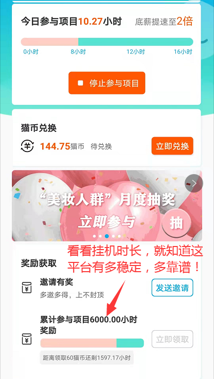Screen dimensions: 214x379
Task: Tap the 6000-hour reward progress bar
Action: [x=92, y=343]
